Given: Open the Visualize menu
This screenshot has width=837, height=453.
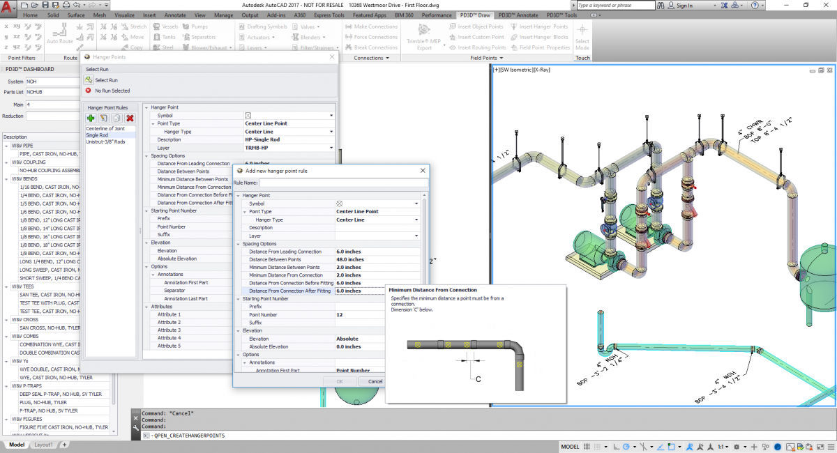Looking at the screenshot, I should tap(126, 14).
